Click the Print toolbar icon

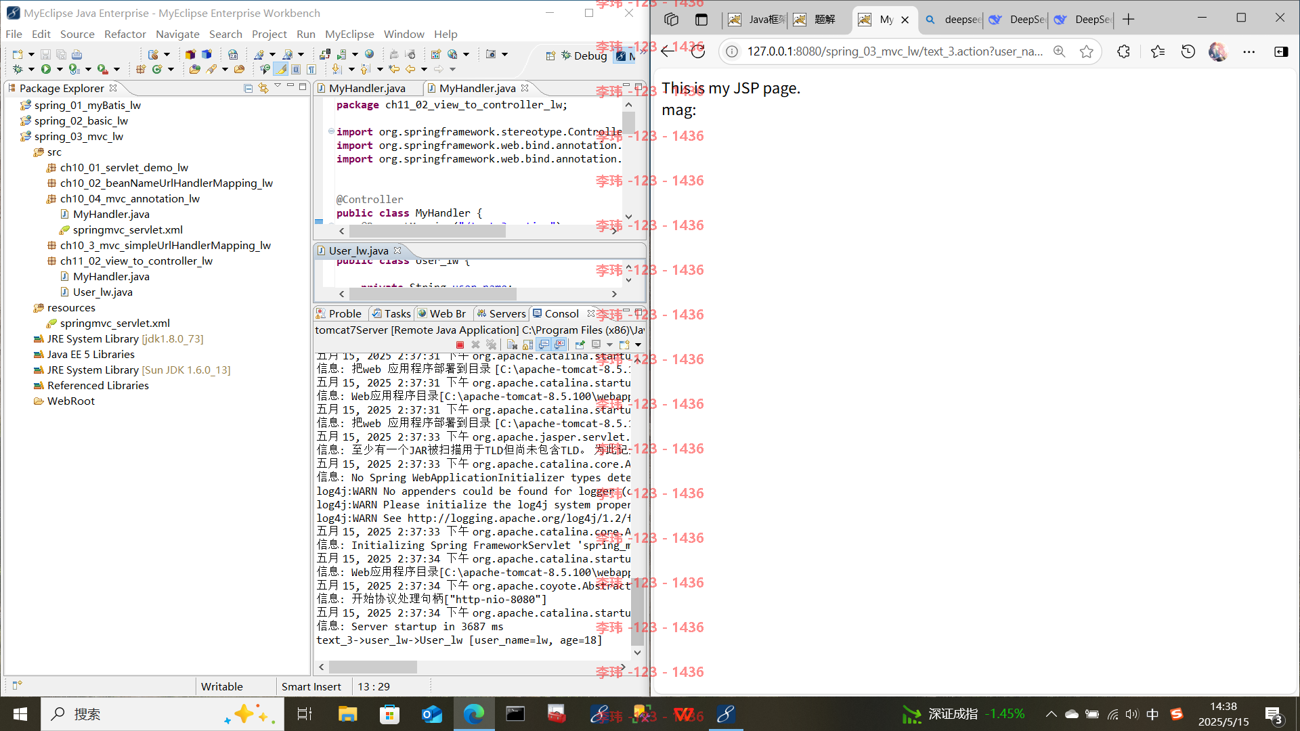click(77, 54)
